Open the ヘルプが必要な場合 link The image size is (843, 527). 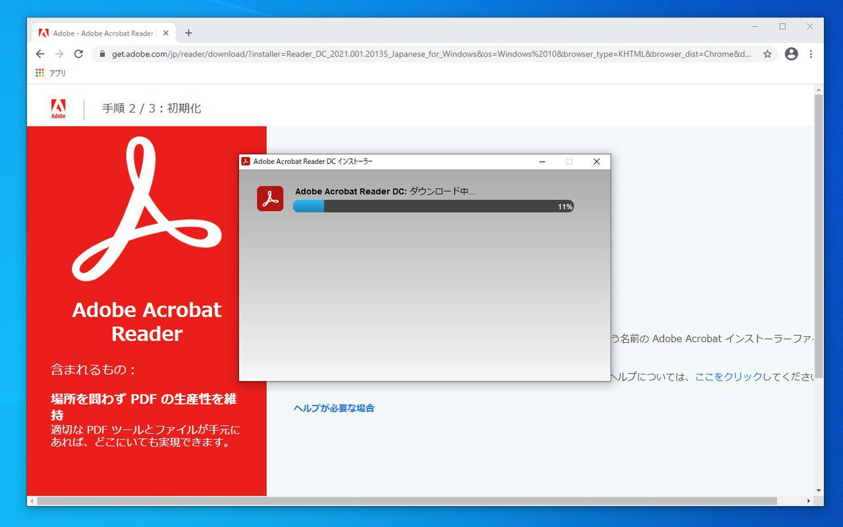coord(334,408)
